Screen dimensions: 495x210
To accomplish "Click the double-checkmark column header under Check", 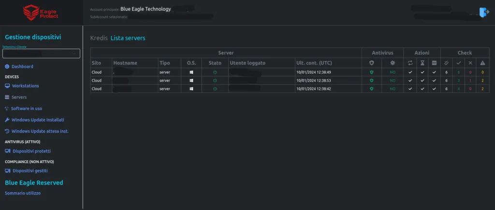I will tap(446, 63).
